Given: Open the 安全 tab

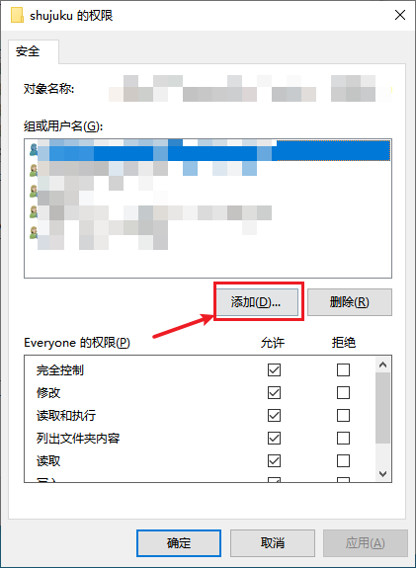Looking at the screenshot, I should click(x=28, y=51).
